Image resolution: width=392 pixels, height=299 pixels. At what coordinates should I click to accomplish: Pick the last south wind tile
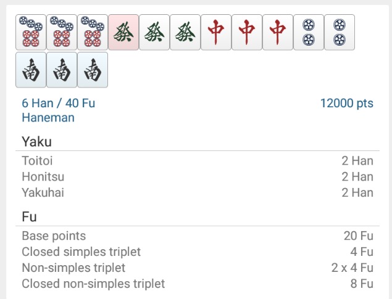coord(93,70)
